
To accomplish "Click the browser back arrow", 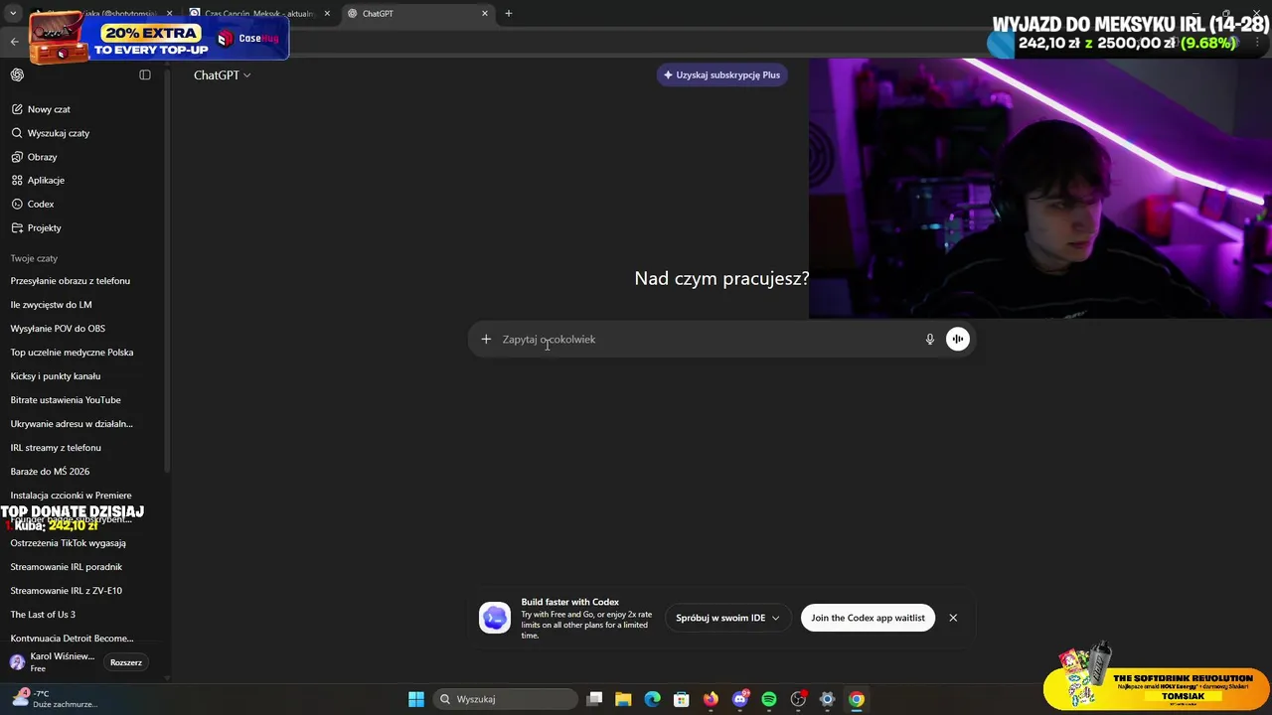I will [x=14, y=42].
